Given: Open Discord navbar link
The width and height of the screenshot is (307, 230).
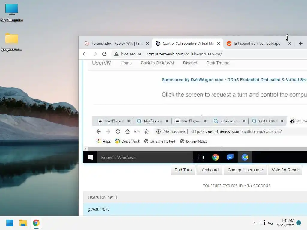Looking at the screenshot, I should (x=190, y=63).
